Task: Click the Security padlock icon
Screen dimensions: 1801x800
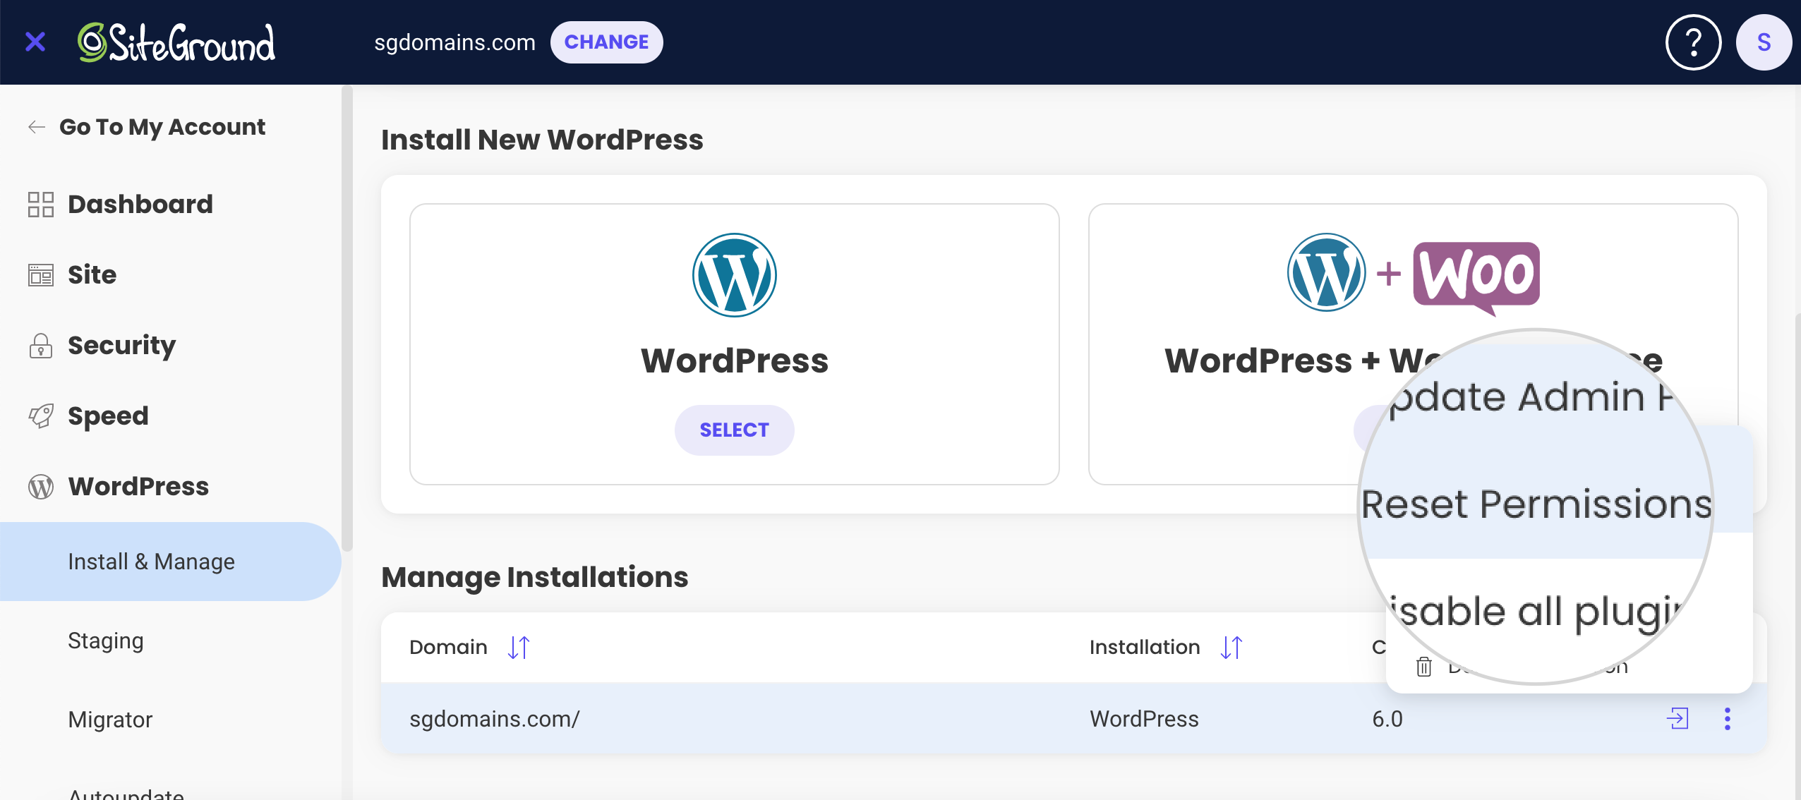Action: pyautogui.click(x=41, y=346)
